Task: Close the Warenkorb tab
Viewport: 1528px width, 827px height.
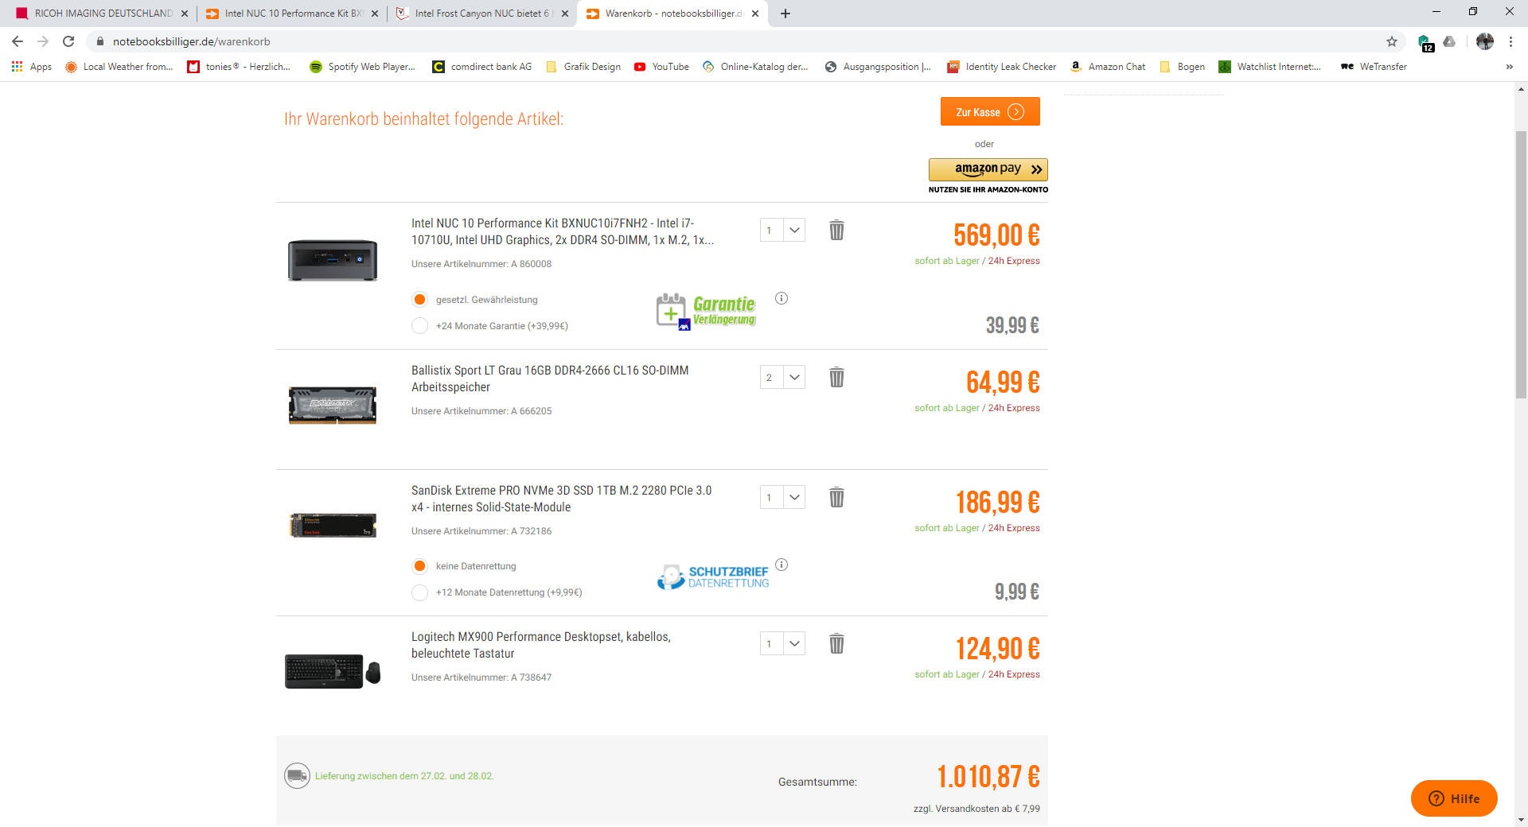Action: click(x=755, y=14)
